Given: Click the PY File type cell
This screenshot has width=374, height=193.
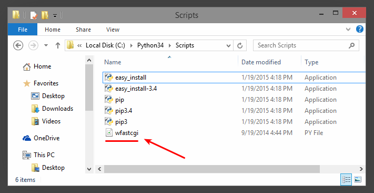Looking at the screenshot, I should click(x=314, y=133).
